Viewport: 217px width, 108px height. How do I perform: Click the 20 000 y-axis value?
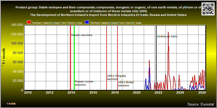(18, 81)
